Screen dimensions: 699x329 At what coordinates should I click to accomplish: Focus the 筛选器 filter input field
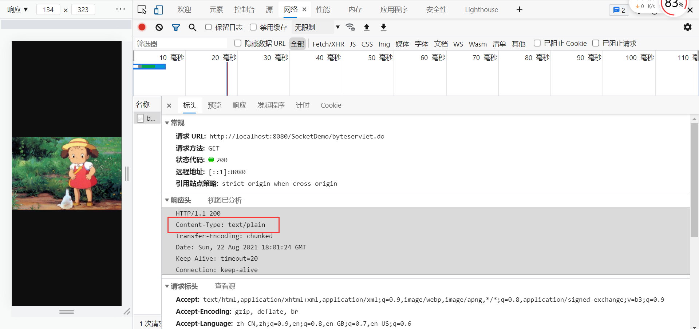pyautogui.click(x=181, y=44)
